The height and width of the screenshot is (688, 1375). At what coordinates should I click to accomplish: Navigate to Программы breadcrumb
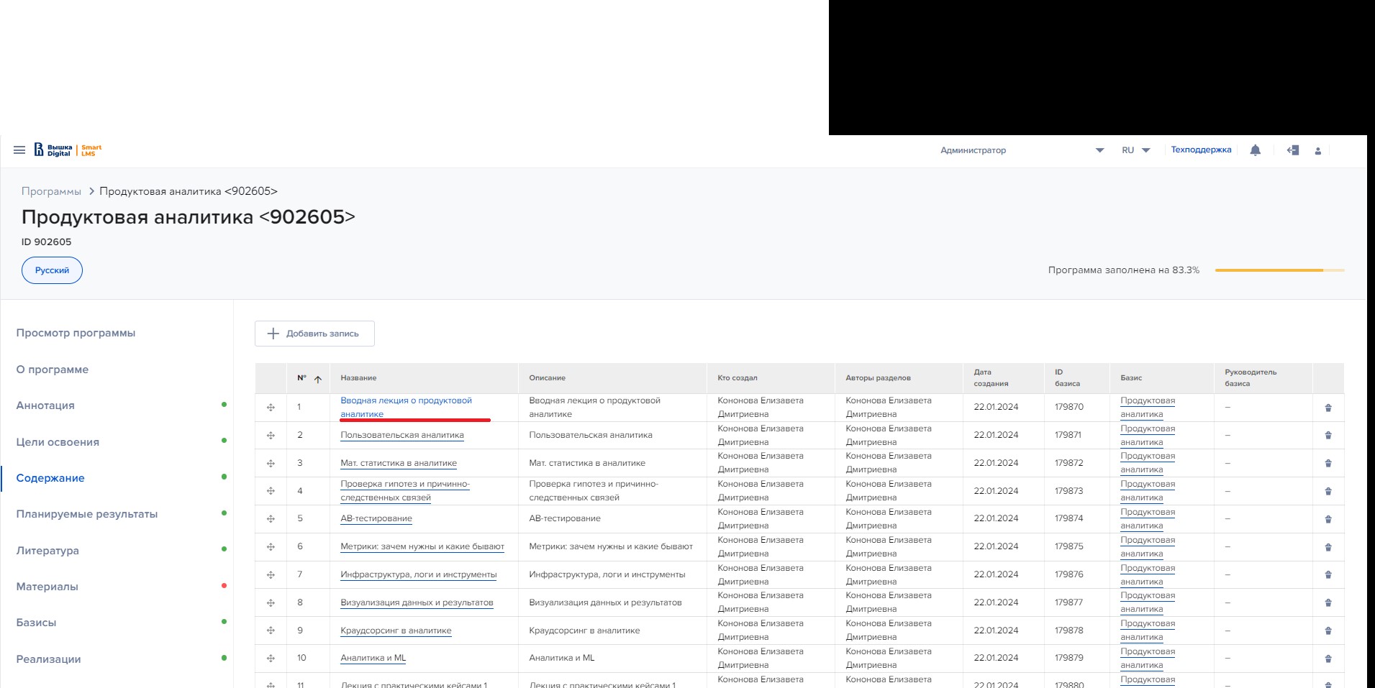tap(51, 191)
